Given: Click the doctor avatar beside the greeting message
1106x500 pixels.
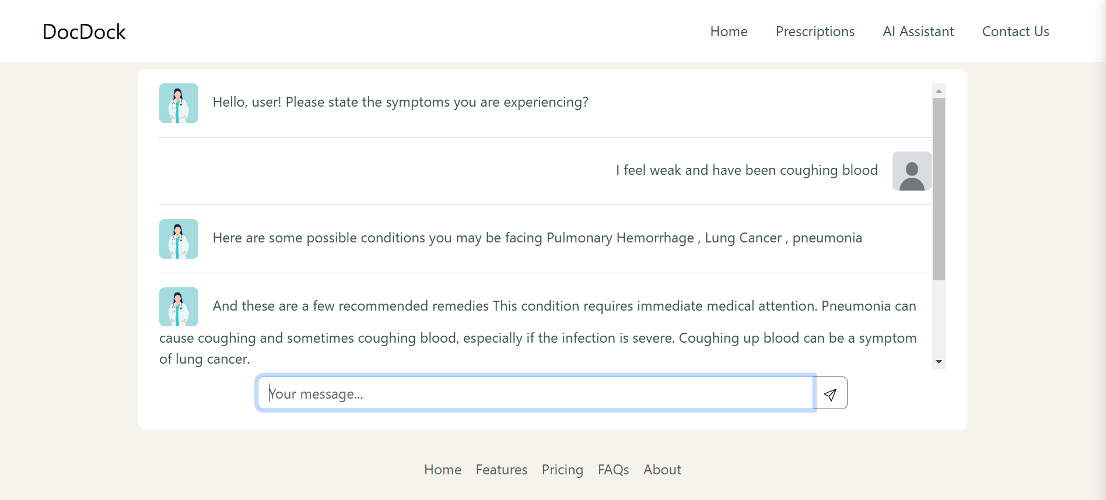Looking at the screenshot, I should (178, 103).
